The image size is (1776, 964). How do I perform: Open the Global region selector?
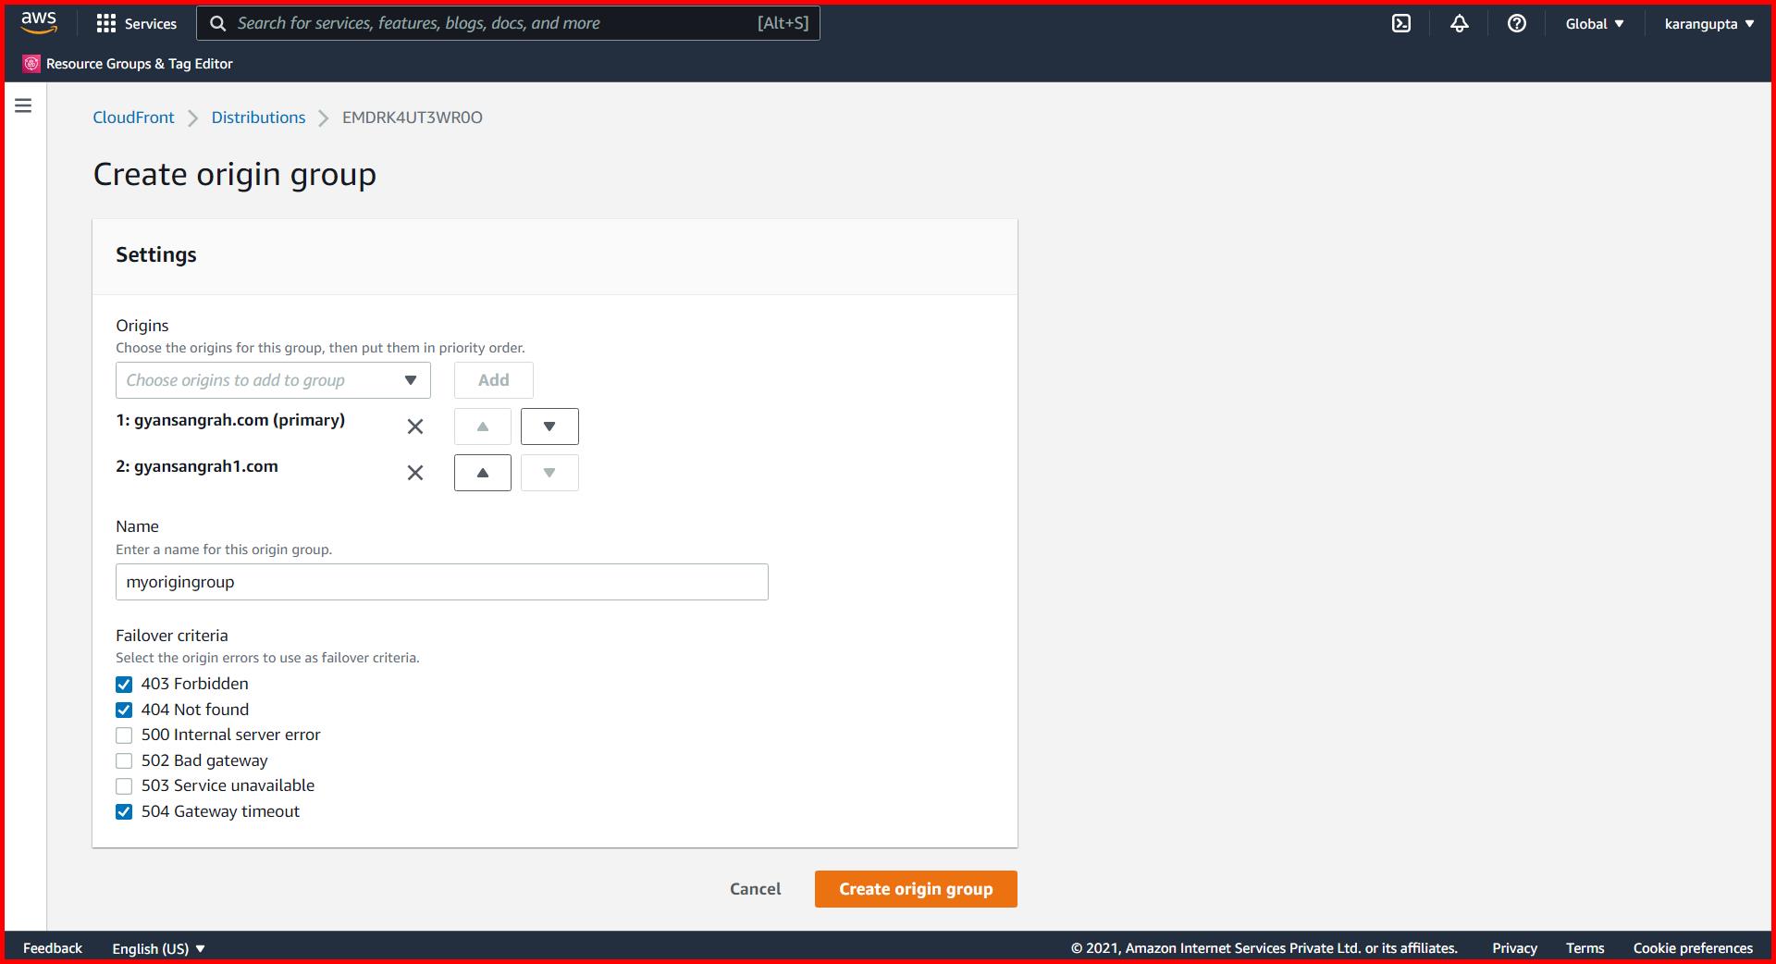pos(1593,23)
